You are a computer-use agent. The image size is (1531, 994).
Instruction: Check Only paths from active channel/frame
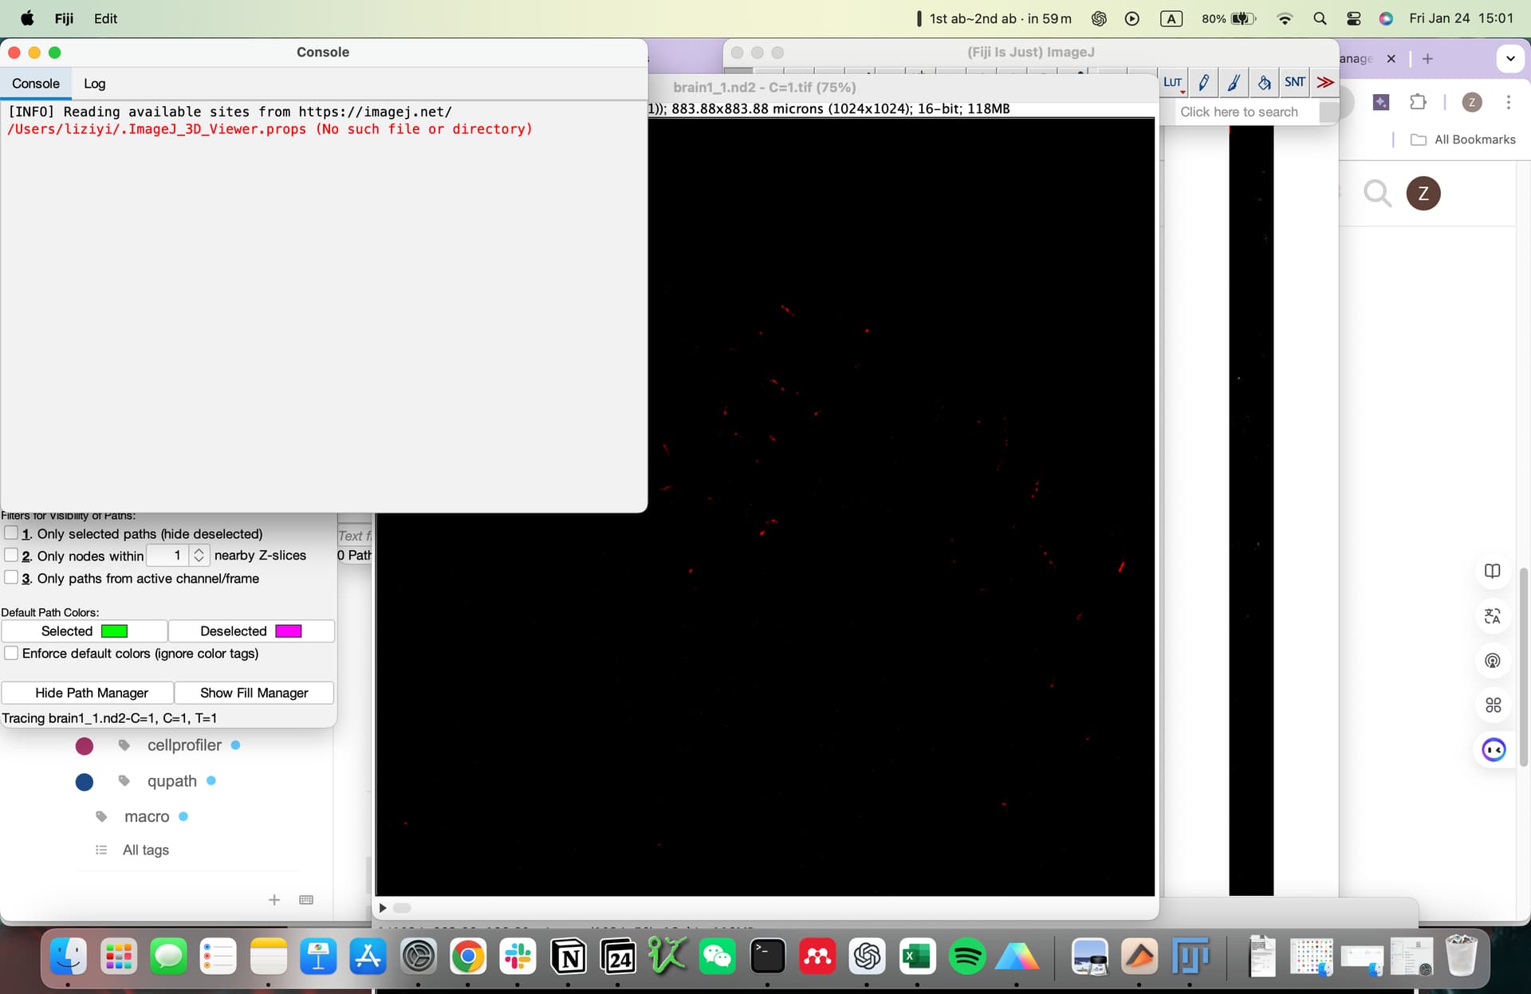click(x=11, y=577)
